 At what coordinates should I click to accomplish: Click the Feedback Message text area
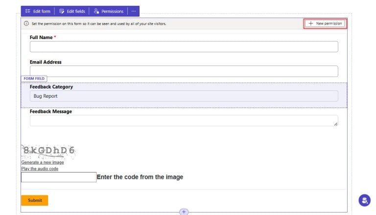click(184, 121)
